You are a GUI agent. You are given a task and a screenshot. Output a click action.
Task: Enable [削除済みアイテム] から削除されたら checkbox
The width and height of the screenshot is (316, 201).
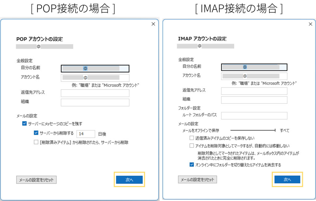click(36, 142)
